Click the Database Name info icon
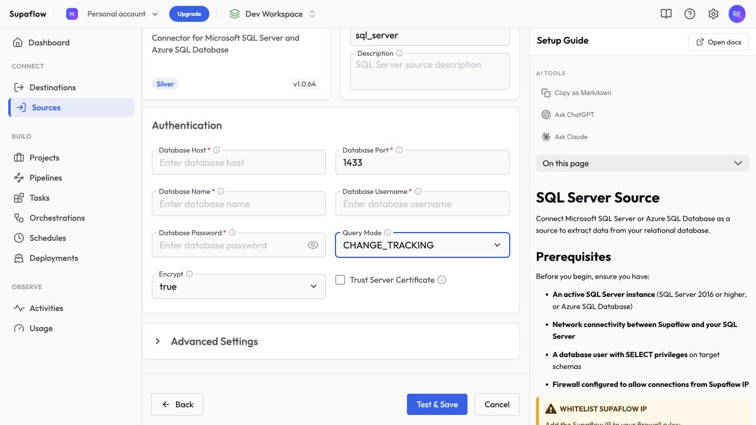This screenshot has height=425, width=756. pyautogui.click(x=221, y=191)
